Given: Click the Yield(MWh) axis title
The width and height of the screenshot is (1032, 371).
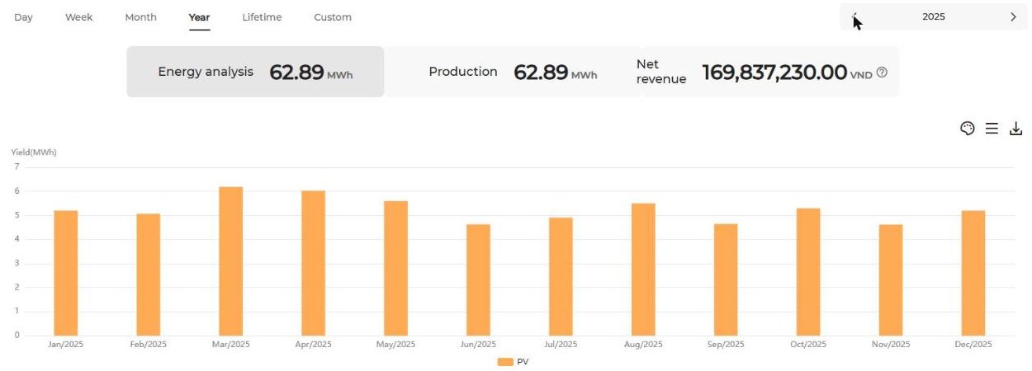Looking at the screenshot, I should tap(34, 153).
